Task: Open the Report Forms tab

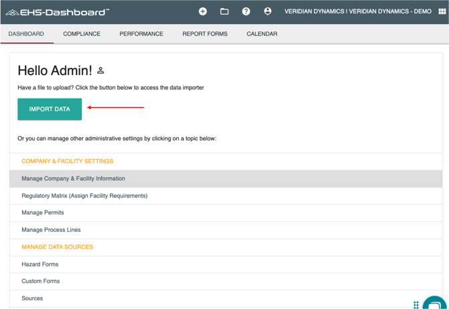Action: point(204,34)
